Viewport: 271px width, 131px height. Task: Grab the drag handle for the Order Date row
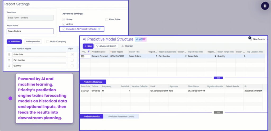[9, 55]
